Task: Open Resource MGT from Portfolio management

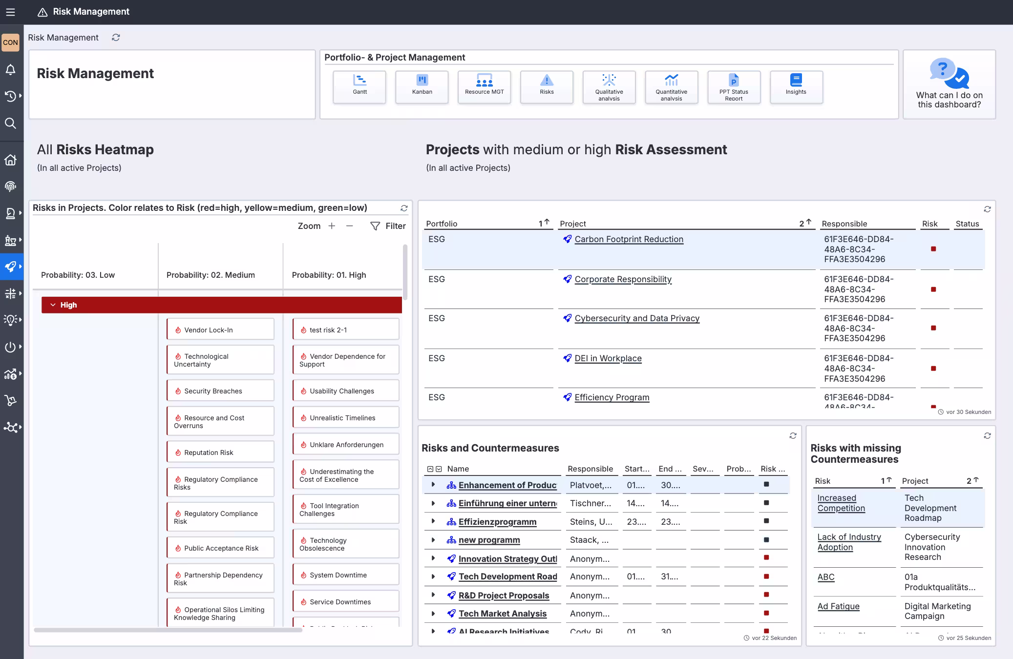Action: [484, 87]
